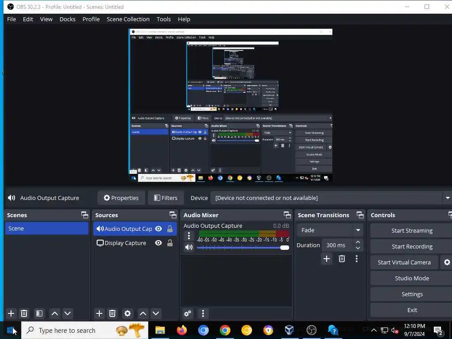Increase transition duration with up arrow

coord(358,242)
